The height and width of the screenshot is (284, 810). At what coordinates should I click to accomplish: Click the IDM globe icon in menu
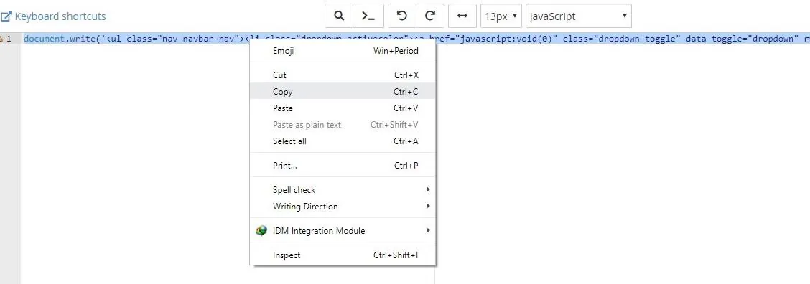261,231
